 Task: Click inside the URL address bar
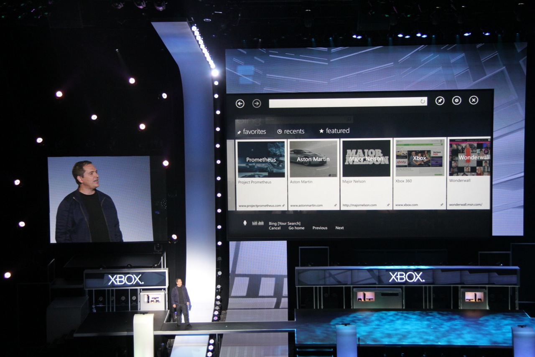(x=344, y=103)
